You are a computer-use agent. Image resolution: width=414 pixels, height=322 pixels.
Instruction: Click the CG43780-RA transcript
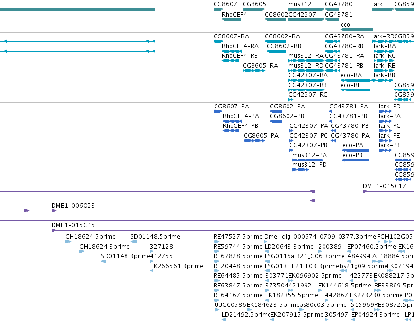[332, 41]
